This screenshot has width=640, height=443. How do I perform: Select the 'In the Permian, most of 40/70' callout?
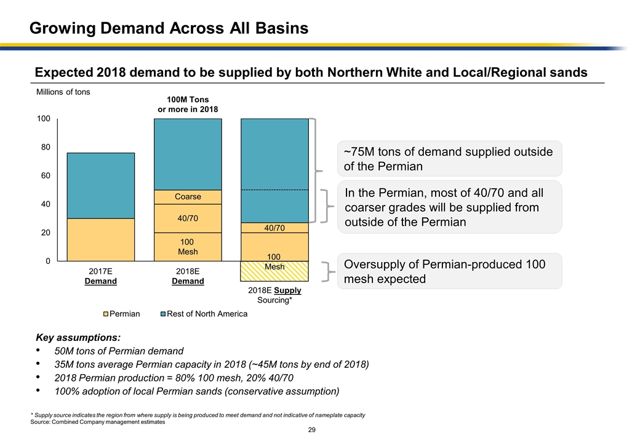449,207
